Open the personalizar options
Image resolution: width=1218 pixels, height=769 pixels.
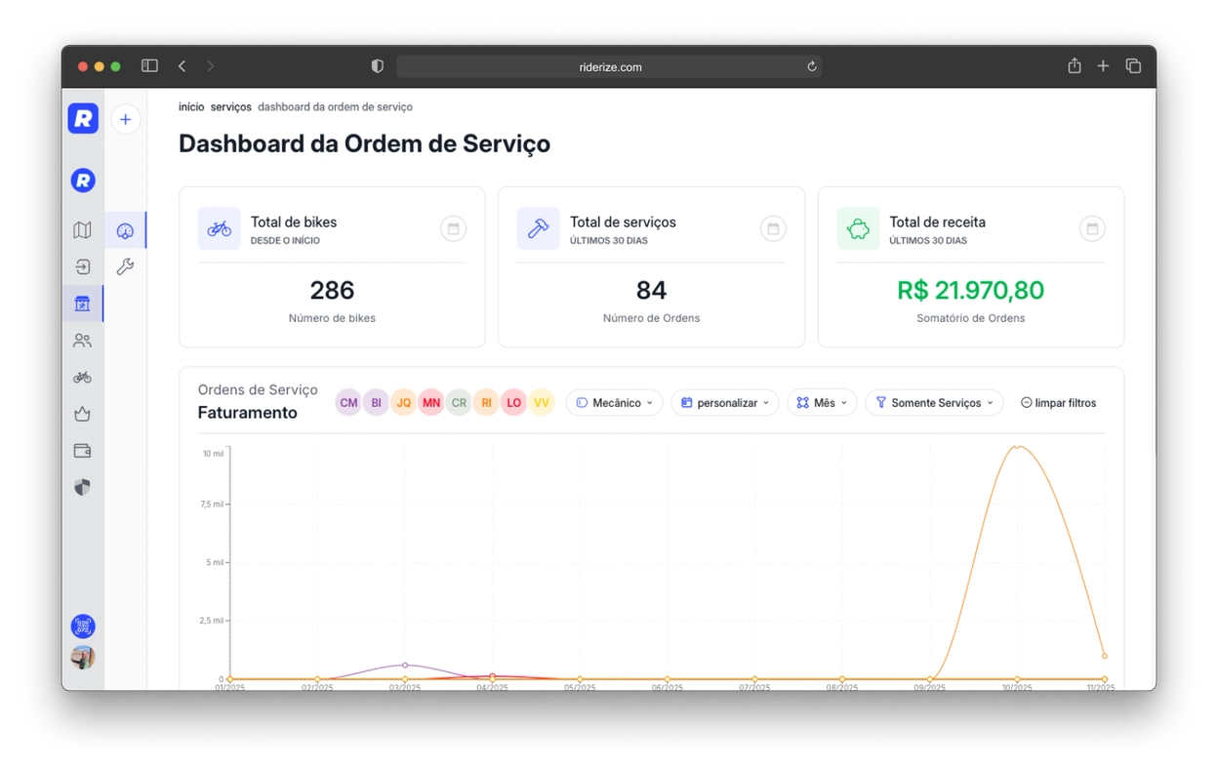pos(724,402)
